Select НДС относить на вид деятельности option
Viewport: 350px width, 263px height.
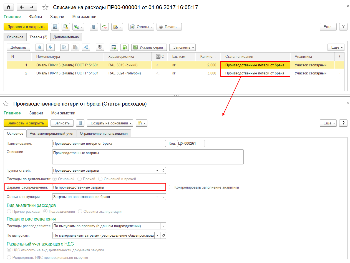tap(9, 250)
